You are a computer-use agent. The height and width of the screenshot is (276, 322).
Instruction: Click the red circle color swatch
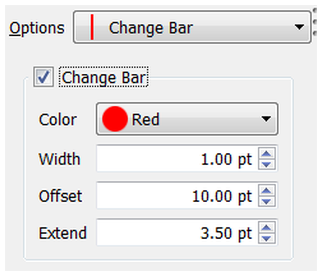click(x=115, y=119)
